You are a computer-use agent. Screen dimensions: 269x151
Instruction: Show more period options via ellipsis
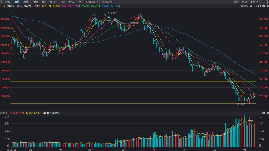pos(80,2)
